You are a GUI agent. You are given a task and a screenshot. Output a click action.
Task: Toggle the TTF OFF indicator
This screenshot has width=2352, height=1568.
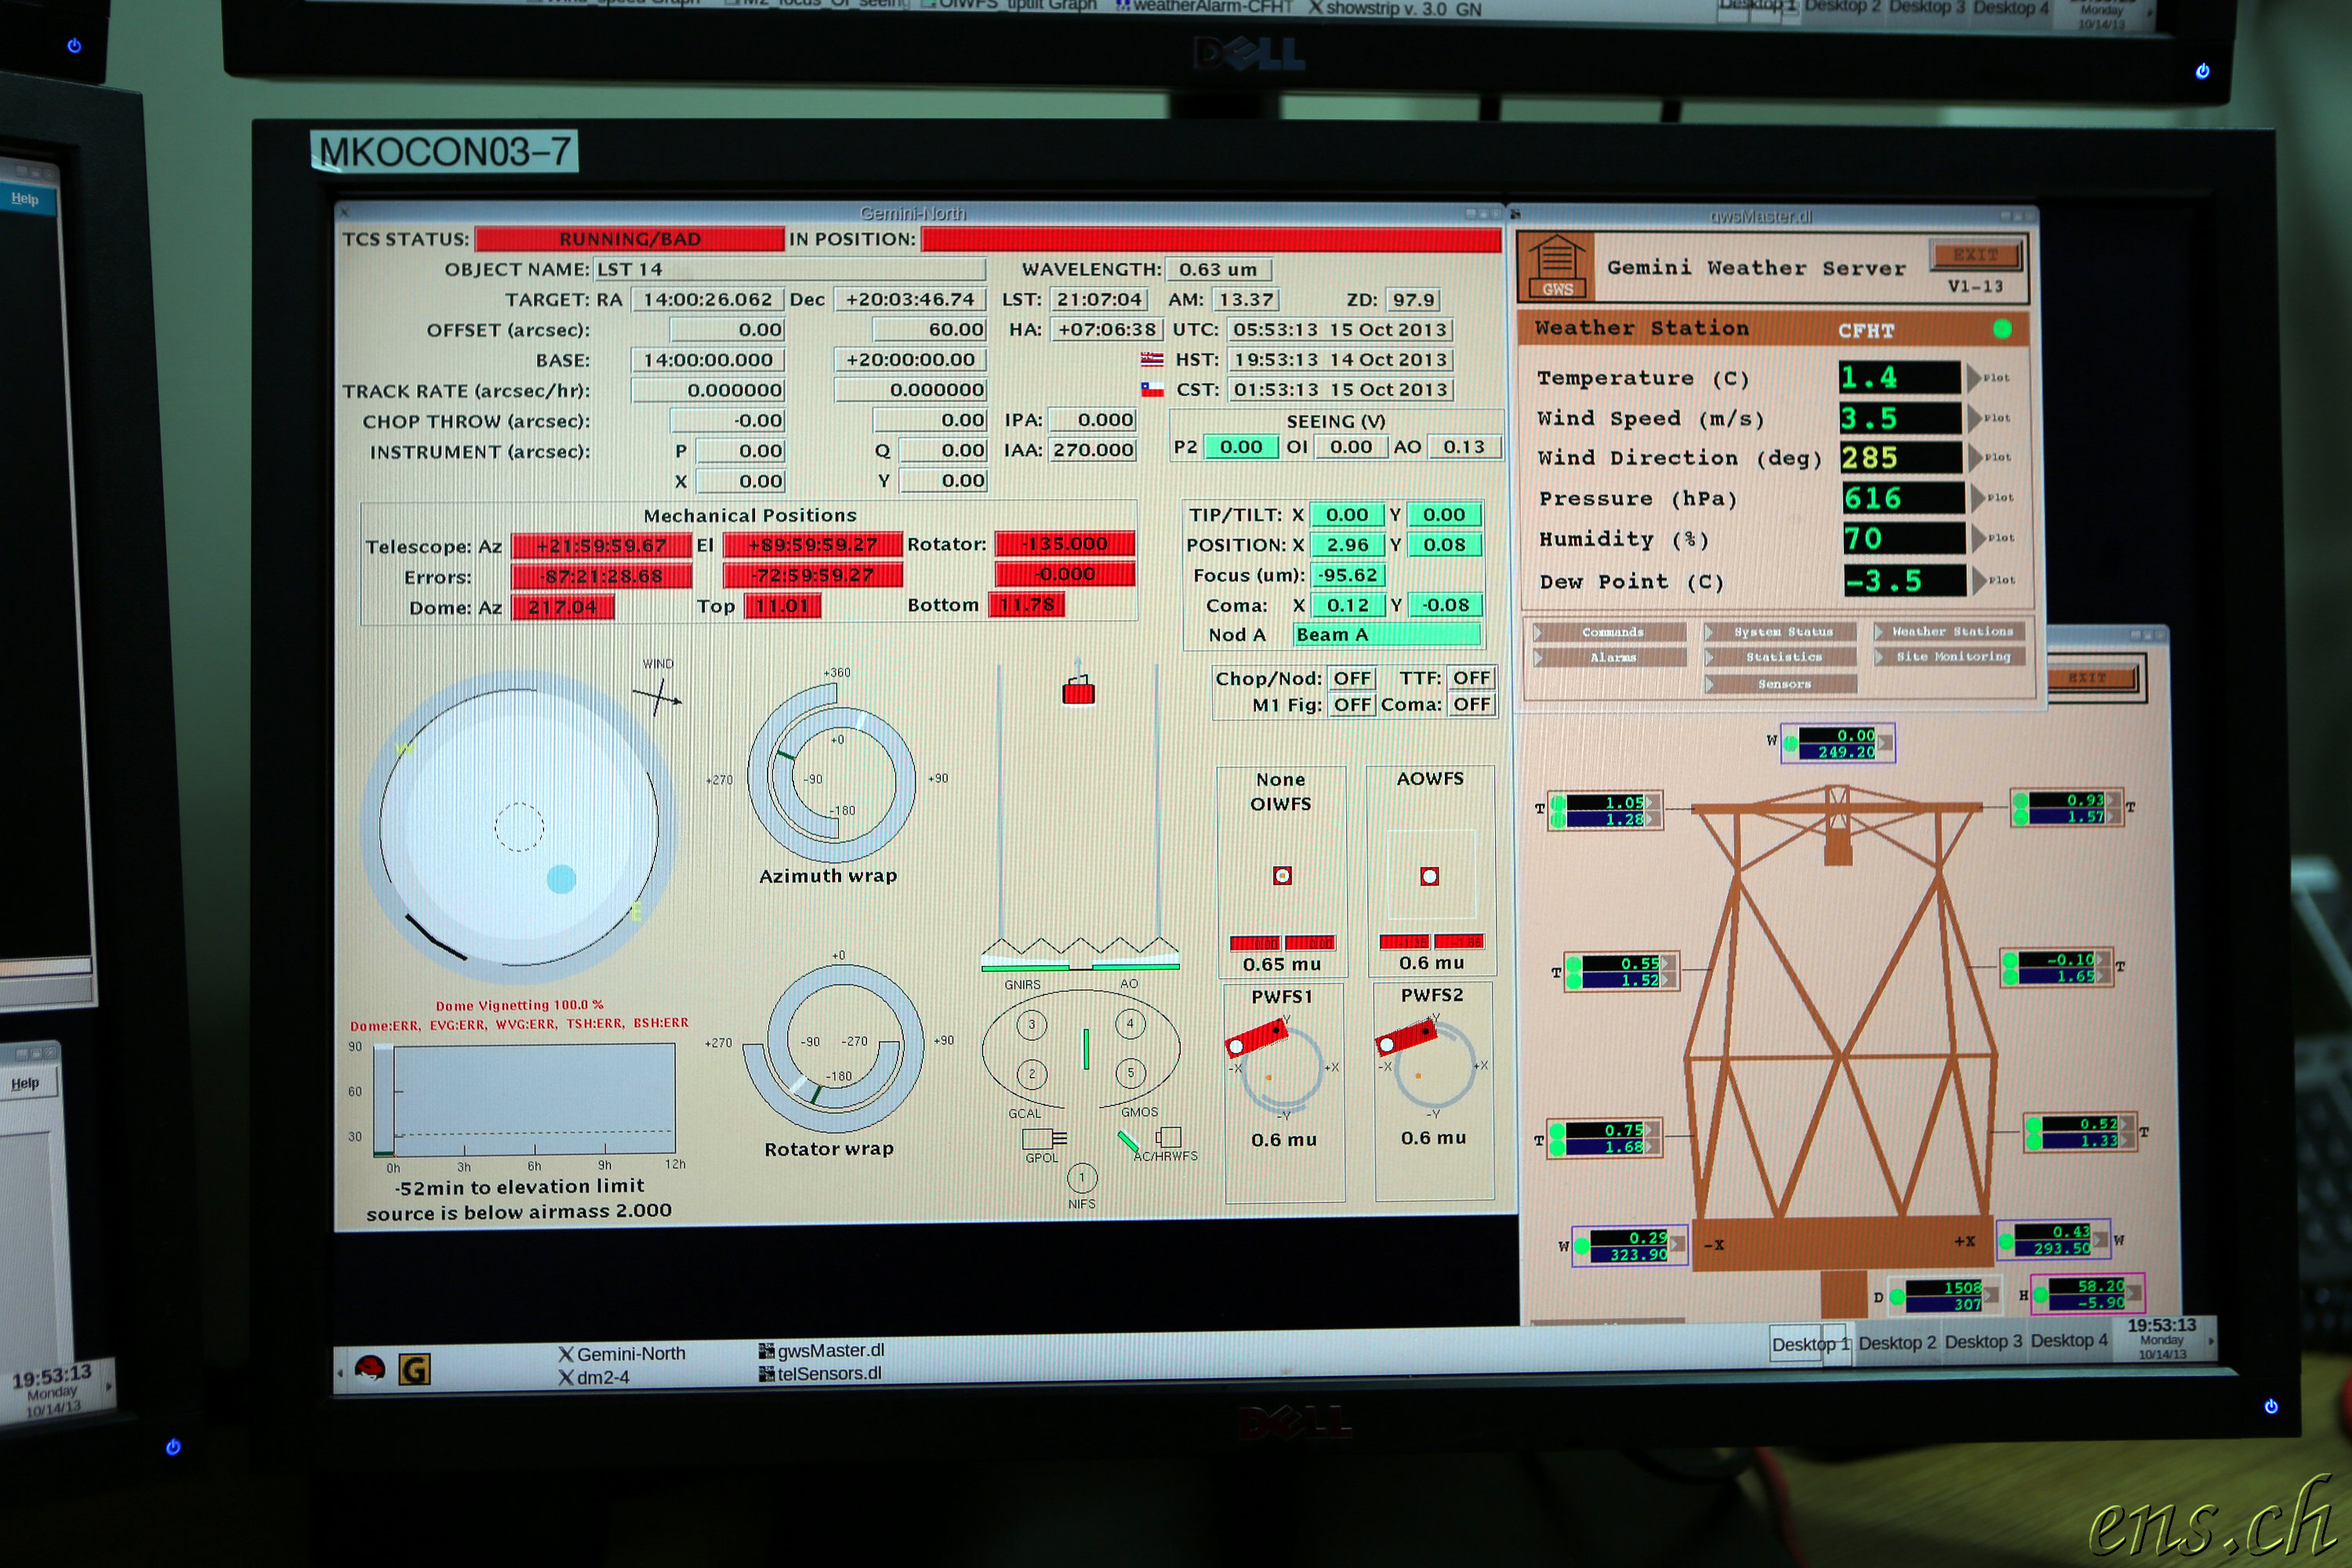[x=1471, y=678]
